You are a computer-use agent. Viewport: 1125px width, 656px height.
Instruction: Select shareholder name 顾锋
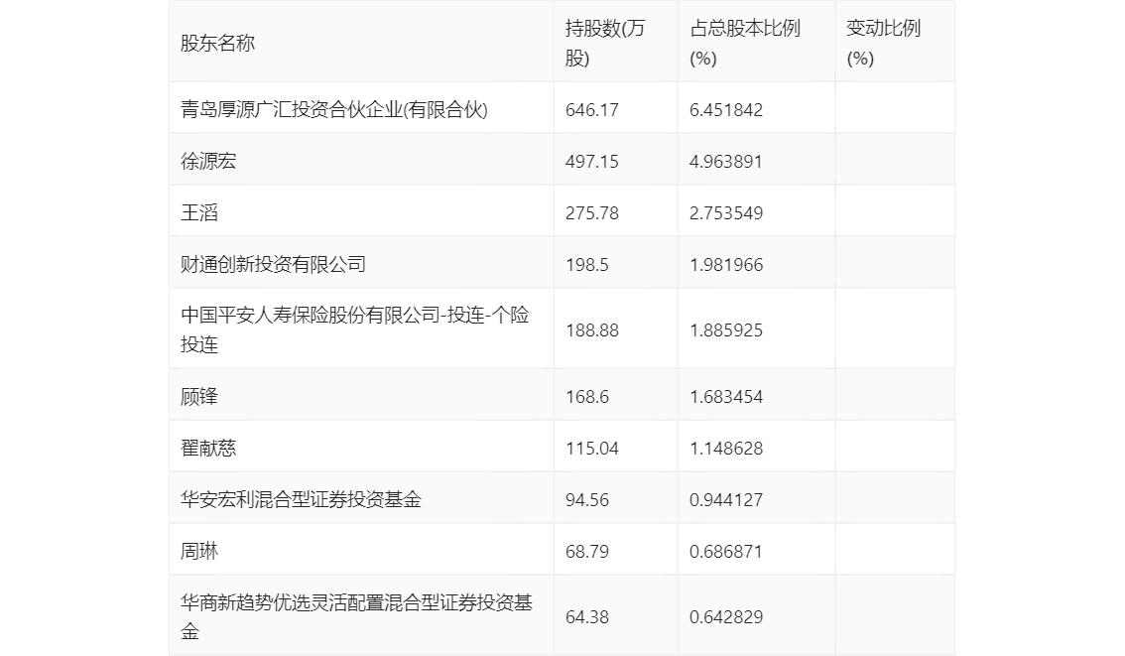198,397
